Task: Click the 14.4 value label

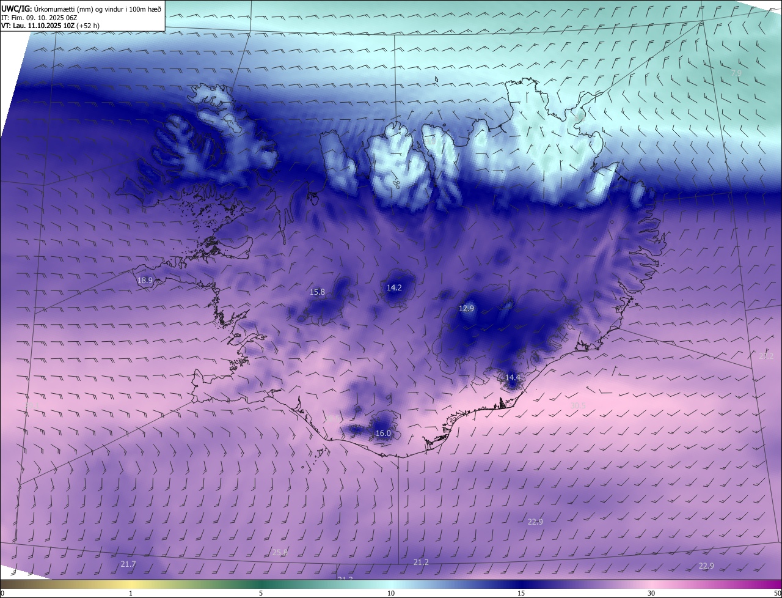Action: pos(513,378)
